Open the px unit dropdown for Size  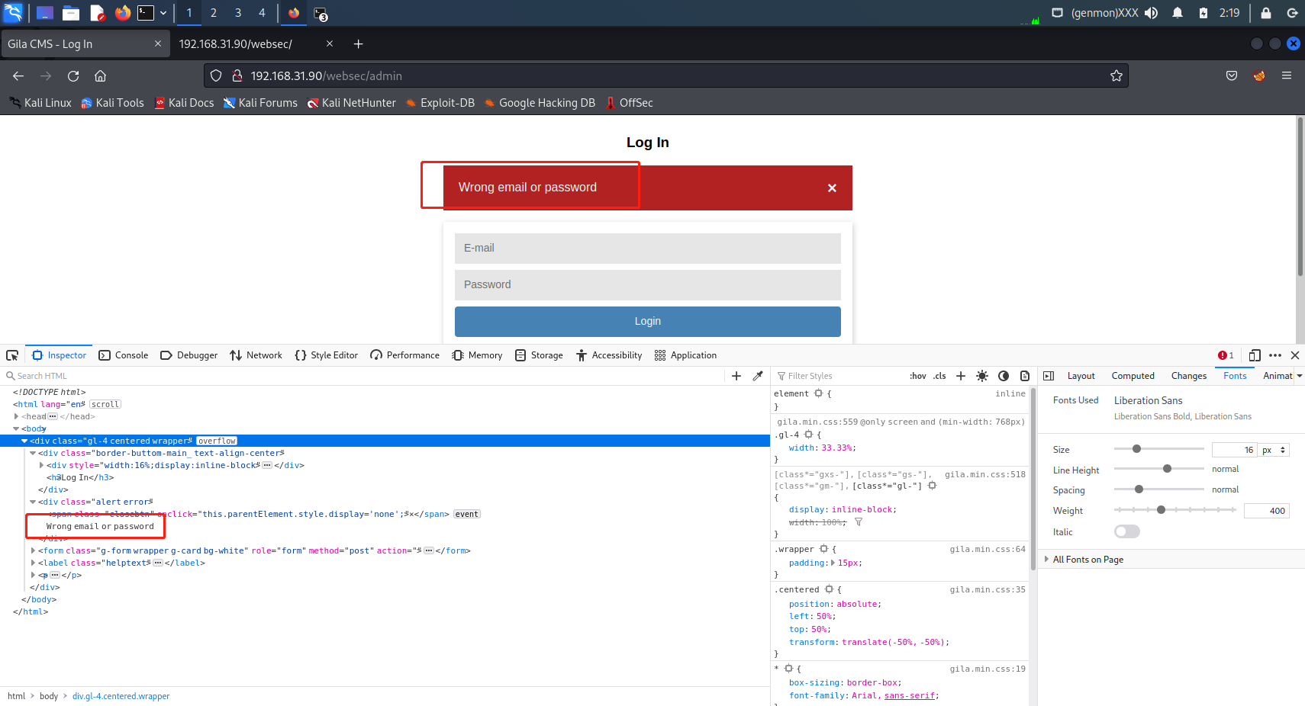[x=1274, y=450]
